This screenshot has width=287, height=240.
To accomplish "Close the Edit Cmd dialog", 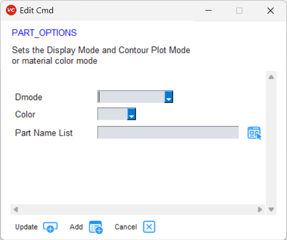I will [271, 11].
